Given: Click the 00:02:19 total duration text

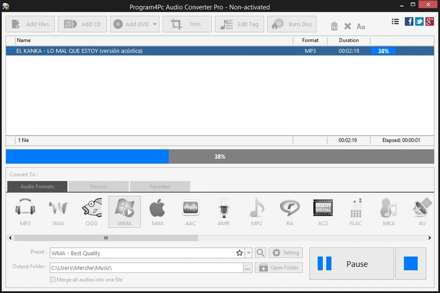Looking at the screenshot, I should pyautogui.click(x=348, y=140).
